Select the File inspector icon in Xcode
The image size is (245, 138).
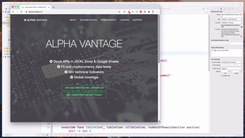(221, 8)
